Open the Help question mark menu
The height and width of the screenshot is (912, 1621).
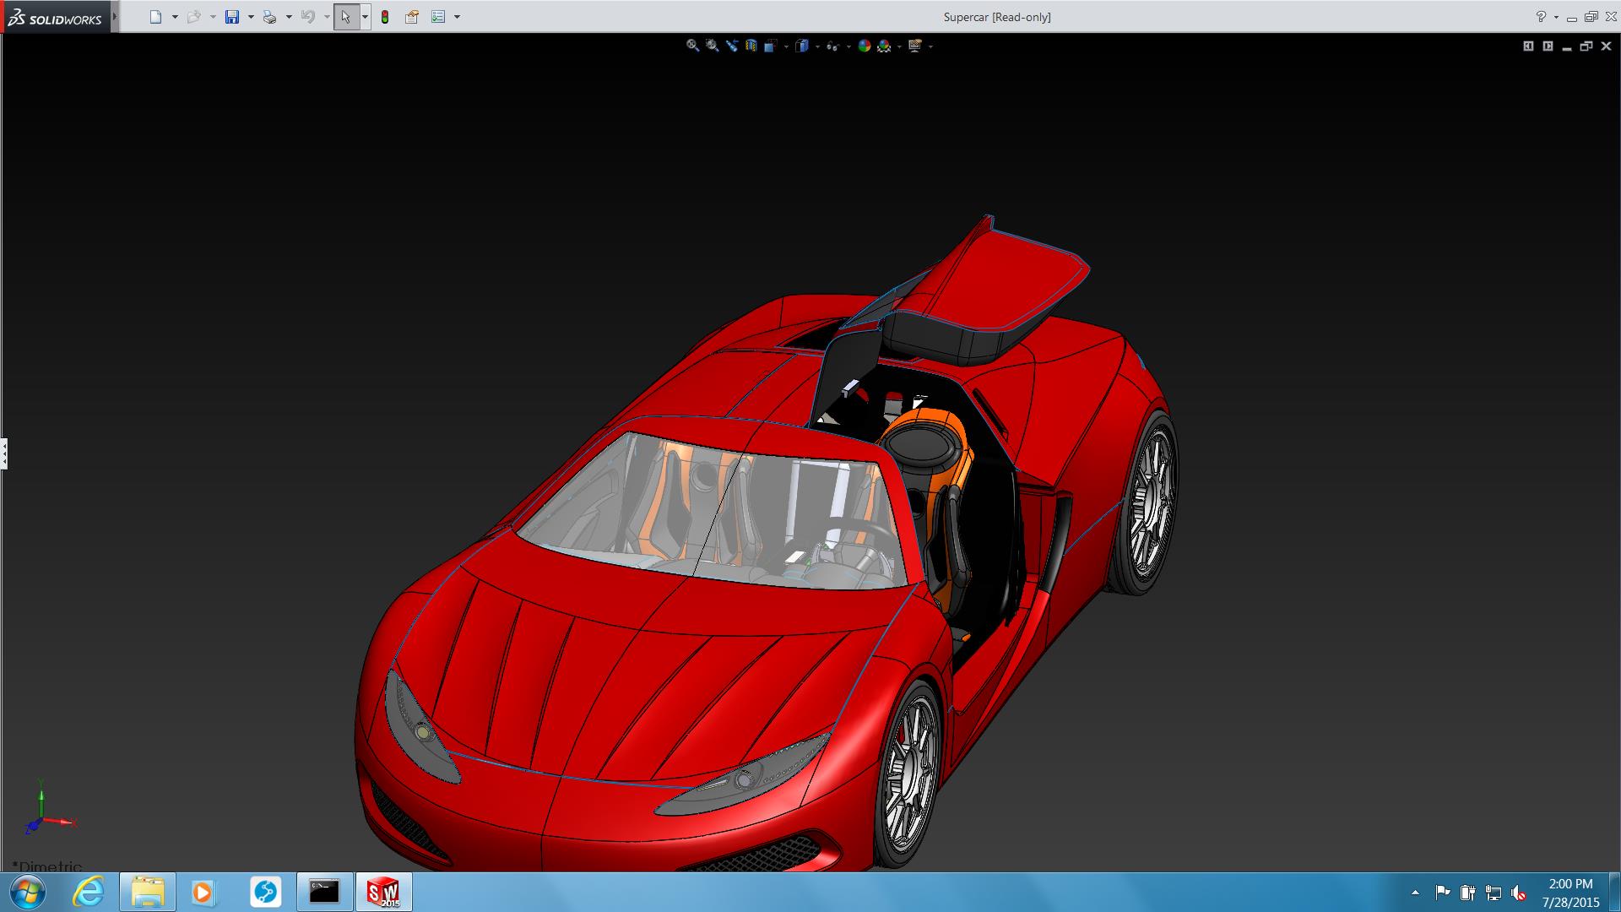coord(1541,17)
